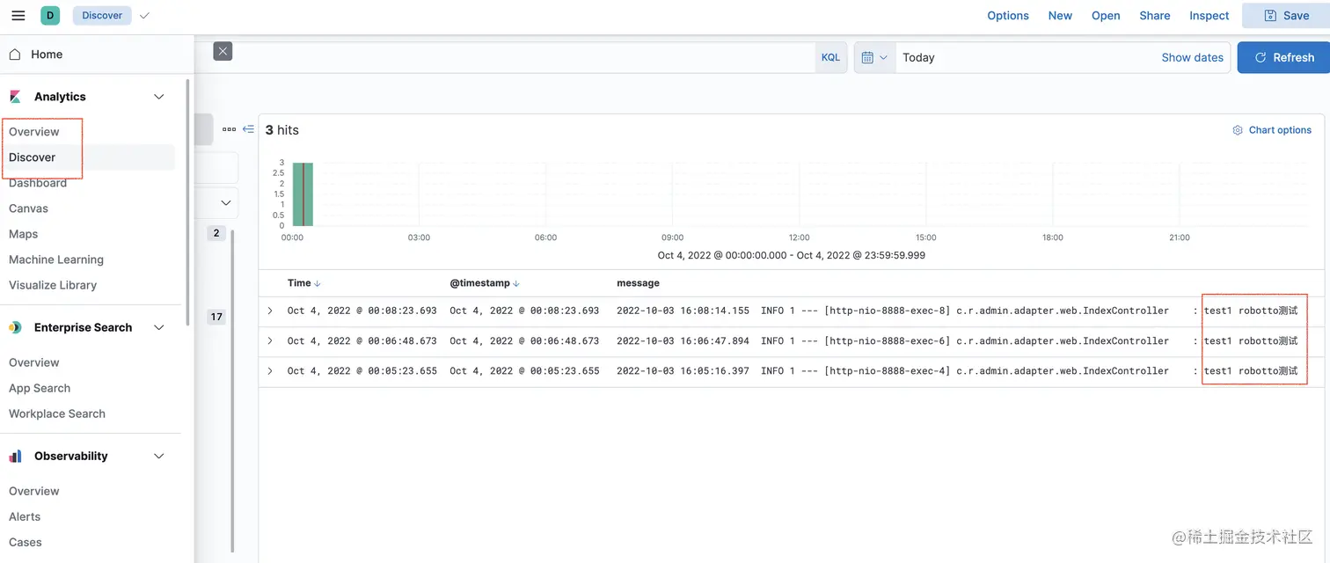1330x563 pixels.
Task: Open Enterprise Search Overview
Action: tap(34, 362)
